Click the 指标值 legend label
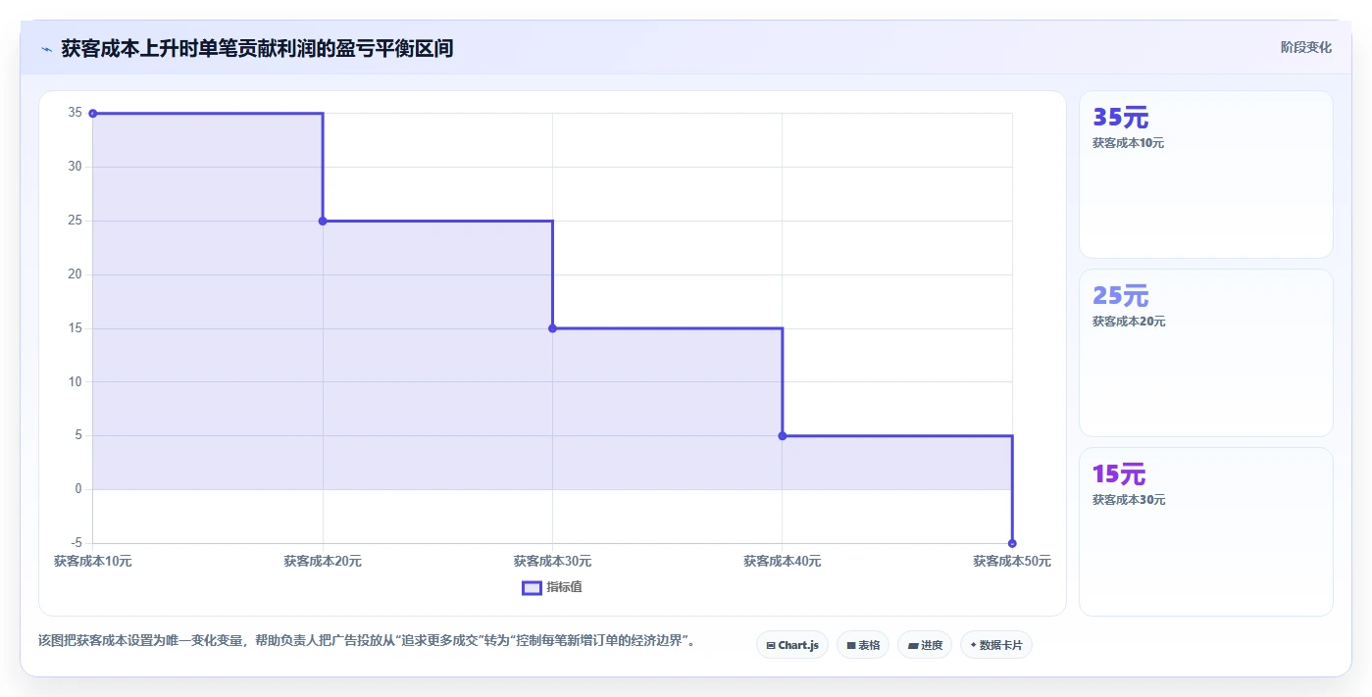1372x697 pixels. 564,588
